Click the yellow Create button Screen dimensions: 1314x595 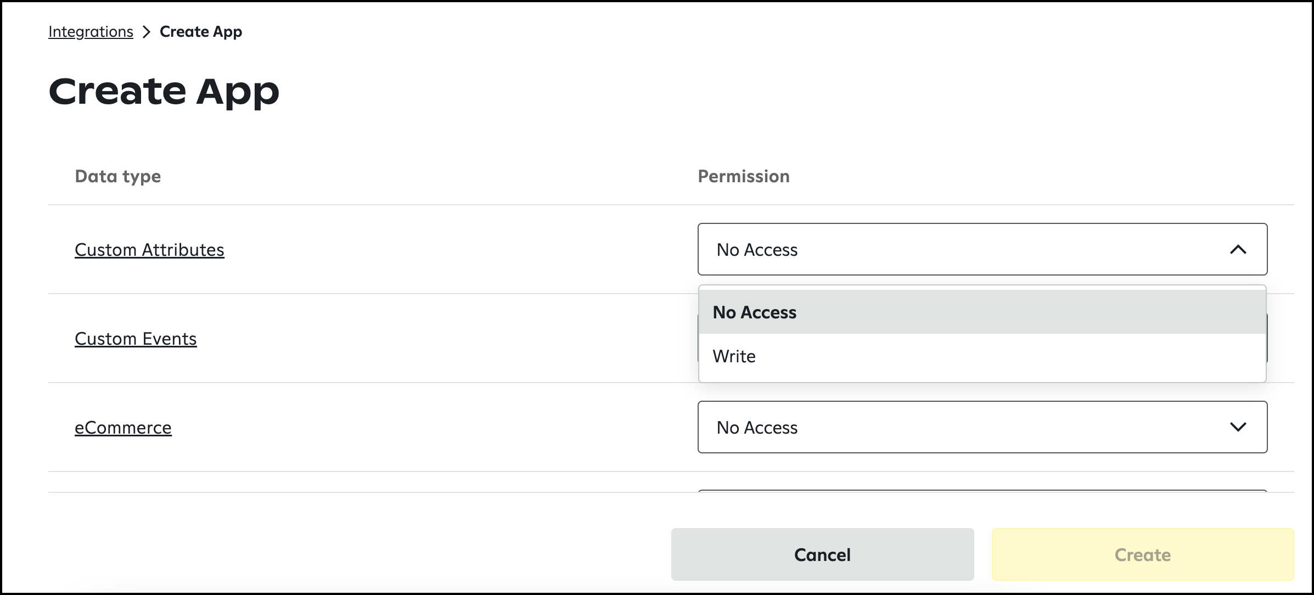pos(1143,554)
